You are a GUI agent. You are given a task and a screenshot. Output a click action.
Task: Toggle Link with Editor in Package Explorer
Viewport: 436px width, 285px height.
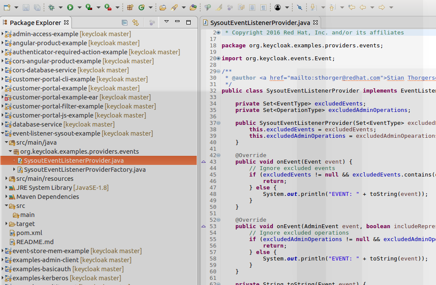click(136, 22)
